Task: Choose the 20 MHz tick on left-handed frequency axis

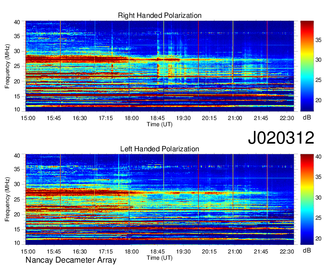Action: coord(17,214)
